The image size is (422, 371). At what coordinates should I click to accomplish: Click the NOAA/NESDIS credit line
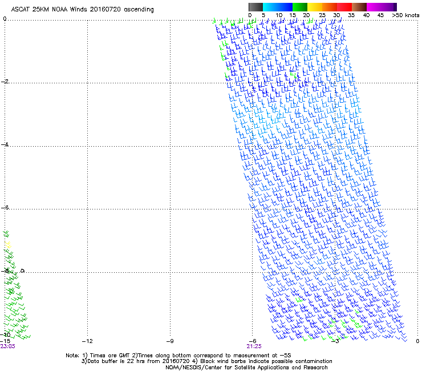point(246,368)
